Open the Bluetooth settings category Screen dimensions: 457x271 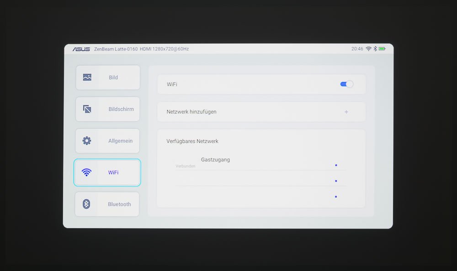[x=107, y=204]
